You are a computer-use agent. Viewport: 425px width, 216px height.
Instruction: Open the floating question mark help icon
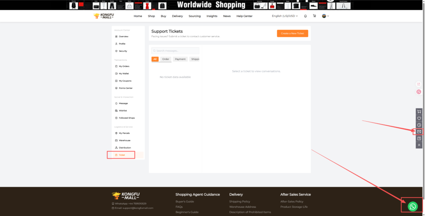419,138
